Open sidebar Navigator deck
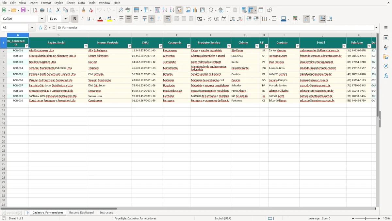 386,66
